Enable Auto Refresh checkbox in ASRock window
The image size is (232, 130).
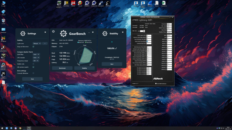pyautogui.click(x=156, y=83)
